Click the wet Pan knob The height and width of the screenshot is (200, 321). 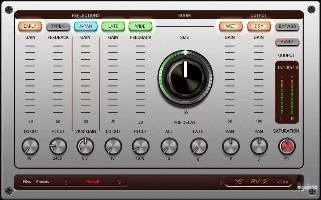(x=231, y=146)
